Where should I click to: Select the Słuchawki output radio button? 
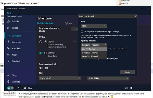pyautogui.click(x=41, y=53)
